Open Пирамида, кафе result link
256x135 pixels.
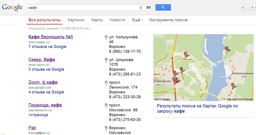[x=45, y=105]
